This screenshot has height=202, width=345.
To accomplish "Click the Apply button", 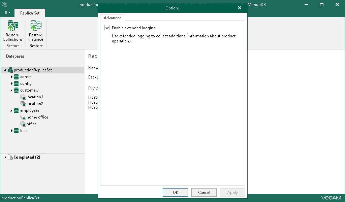I will click(x=232, y=192).
